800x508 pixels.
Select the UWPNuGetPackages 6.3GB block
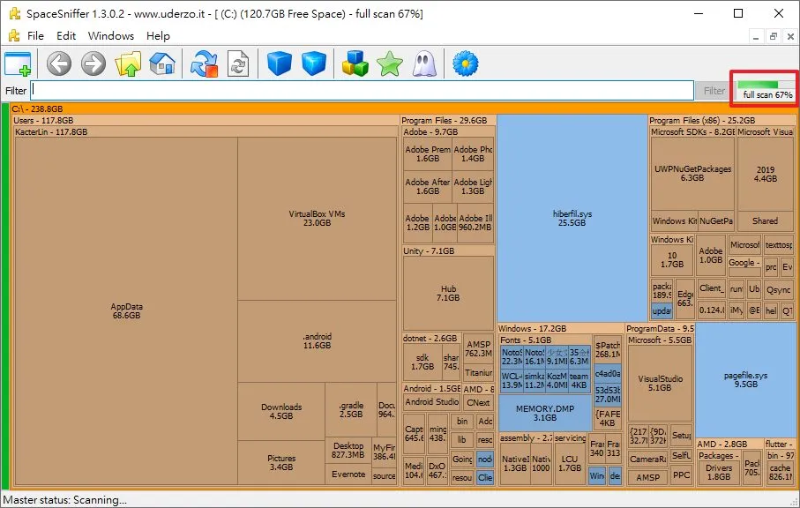[x=692, y=174]
